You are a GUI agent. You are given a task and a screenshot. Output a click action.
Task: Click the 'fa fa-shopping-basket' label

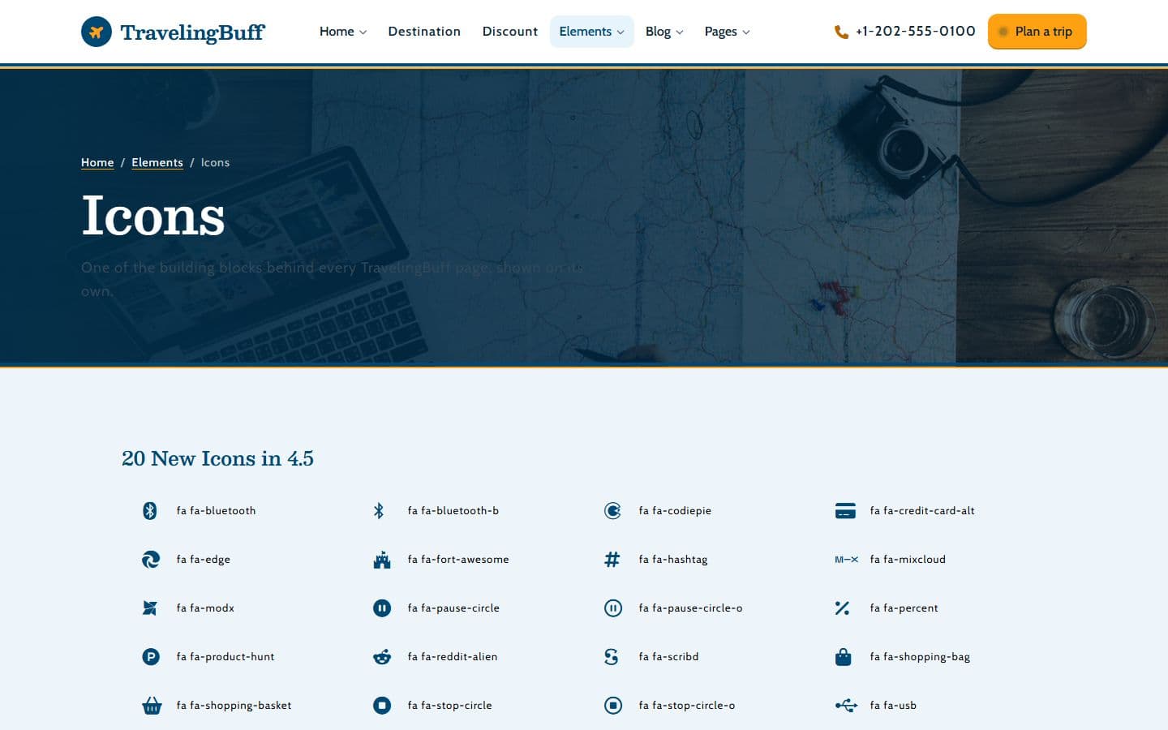click(234, 705)
